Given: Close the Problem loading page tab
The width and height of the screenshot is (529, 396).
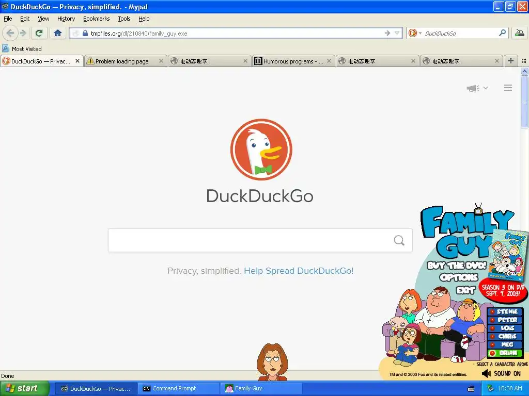Looking at the screenshot, I should point(161,61).
